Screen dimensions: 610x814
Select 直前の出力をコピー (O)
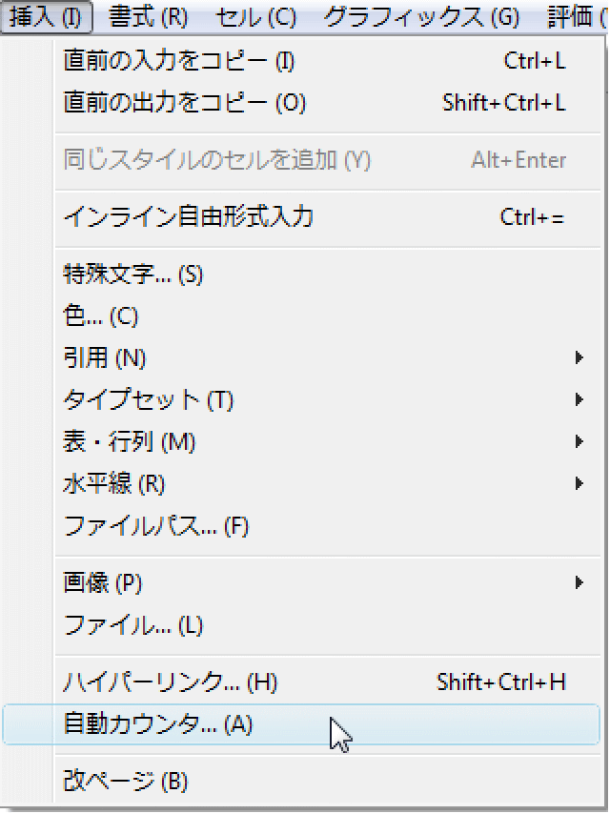(x=327, y=103)
